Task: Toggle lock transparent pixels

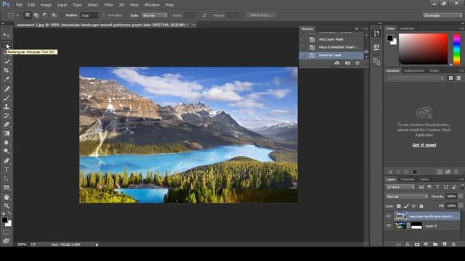Action: [x=399, y=206]
